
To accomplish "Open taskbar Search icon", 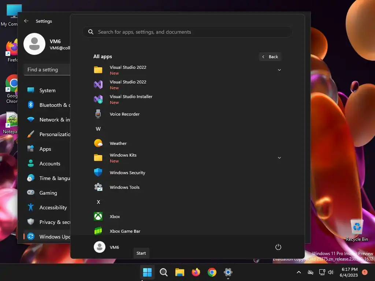I will pos(164,272).
